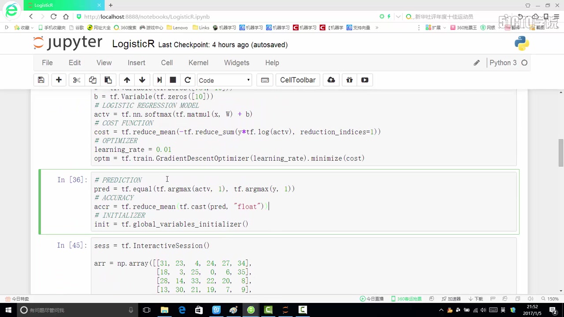Cut the selected cell with the scissors icon

pyautogui.click(x=76, y=80)
